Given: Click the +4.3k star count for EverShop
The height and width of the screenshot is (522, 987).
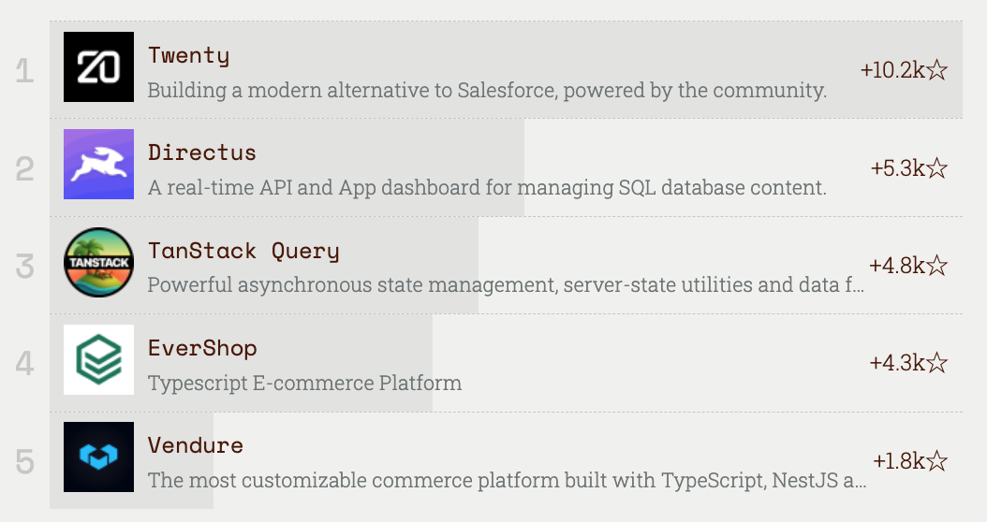Looking at the screenshot, I should (x=908, y=363).
